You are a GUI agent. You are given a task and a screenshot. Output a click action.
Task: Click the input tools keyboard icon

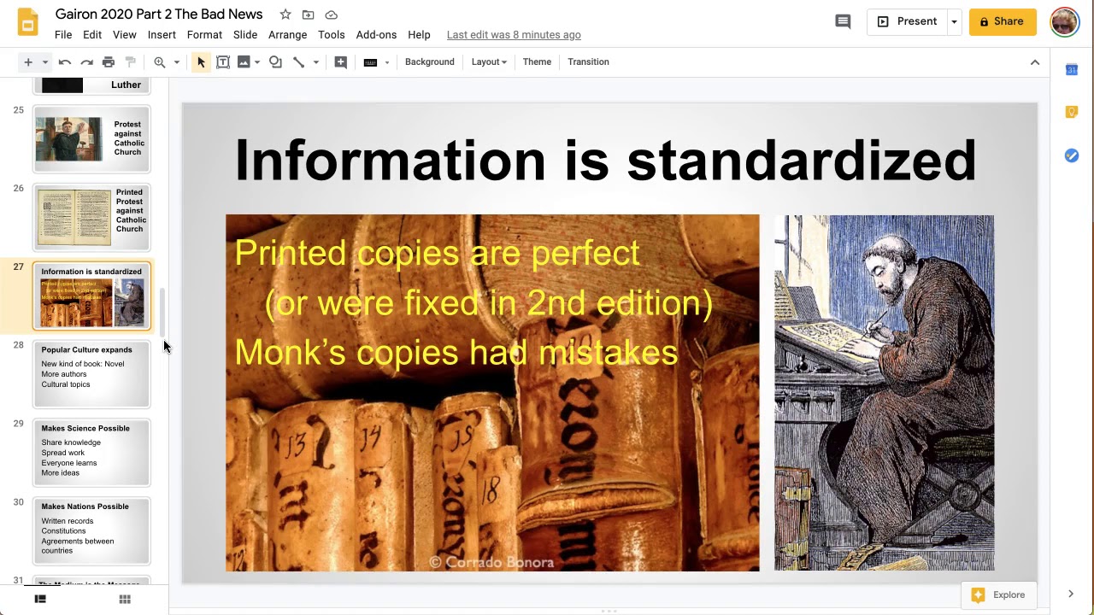[x=370, y=61]
